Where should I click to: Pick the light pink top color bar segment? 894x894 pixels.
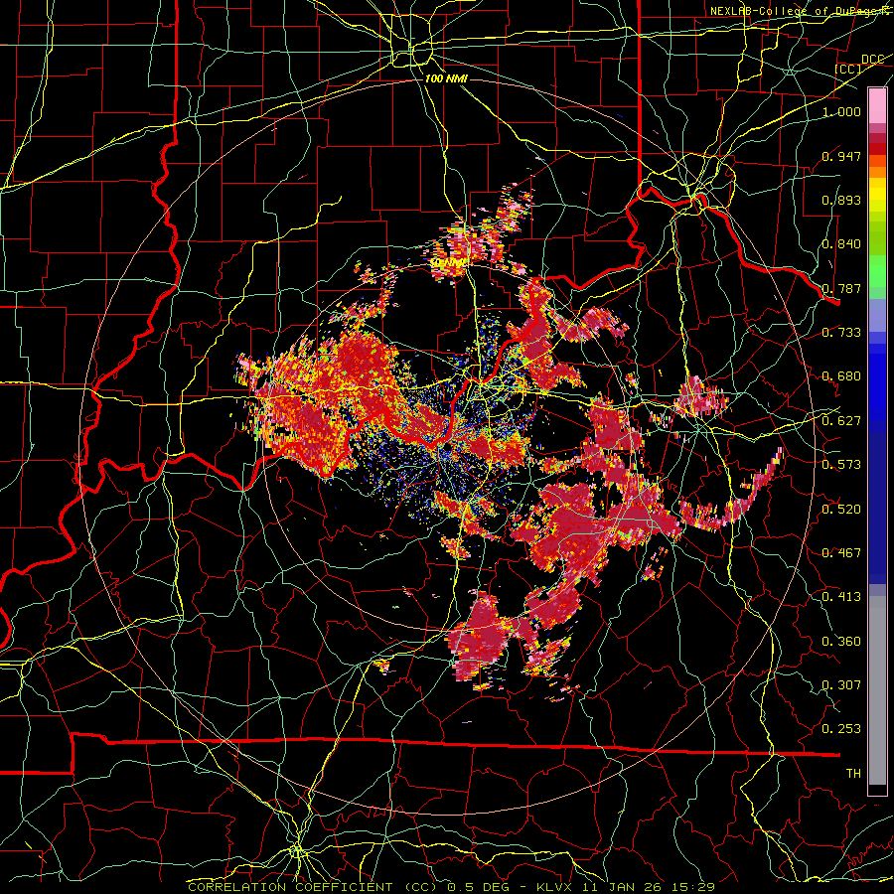pyautogui.click(x=877, y=105)
